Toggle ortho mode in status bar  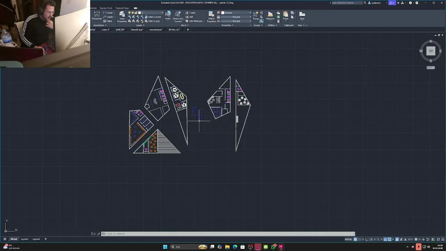tap(367, 239)
